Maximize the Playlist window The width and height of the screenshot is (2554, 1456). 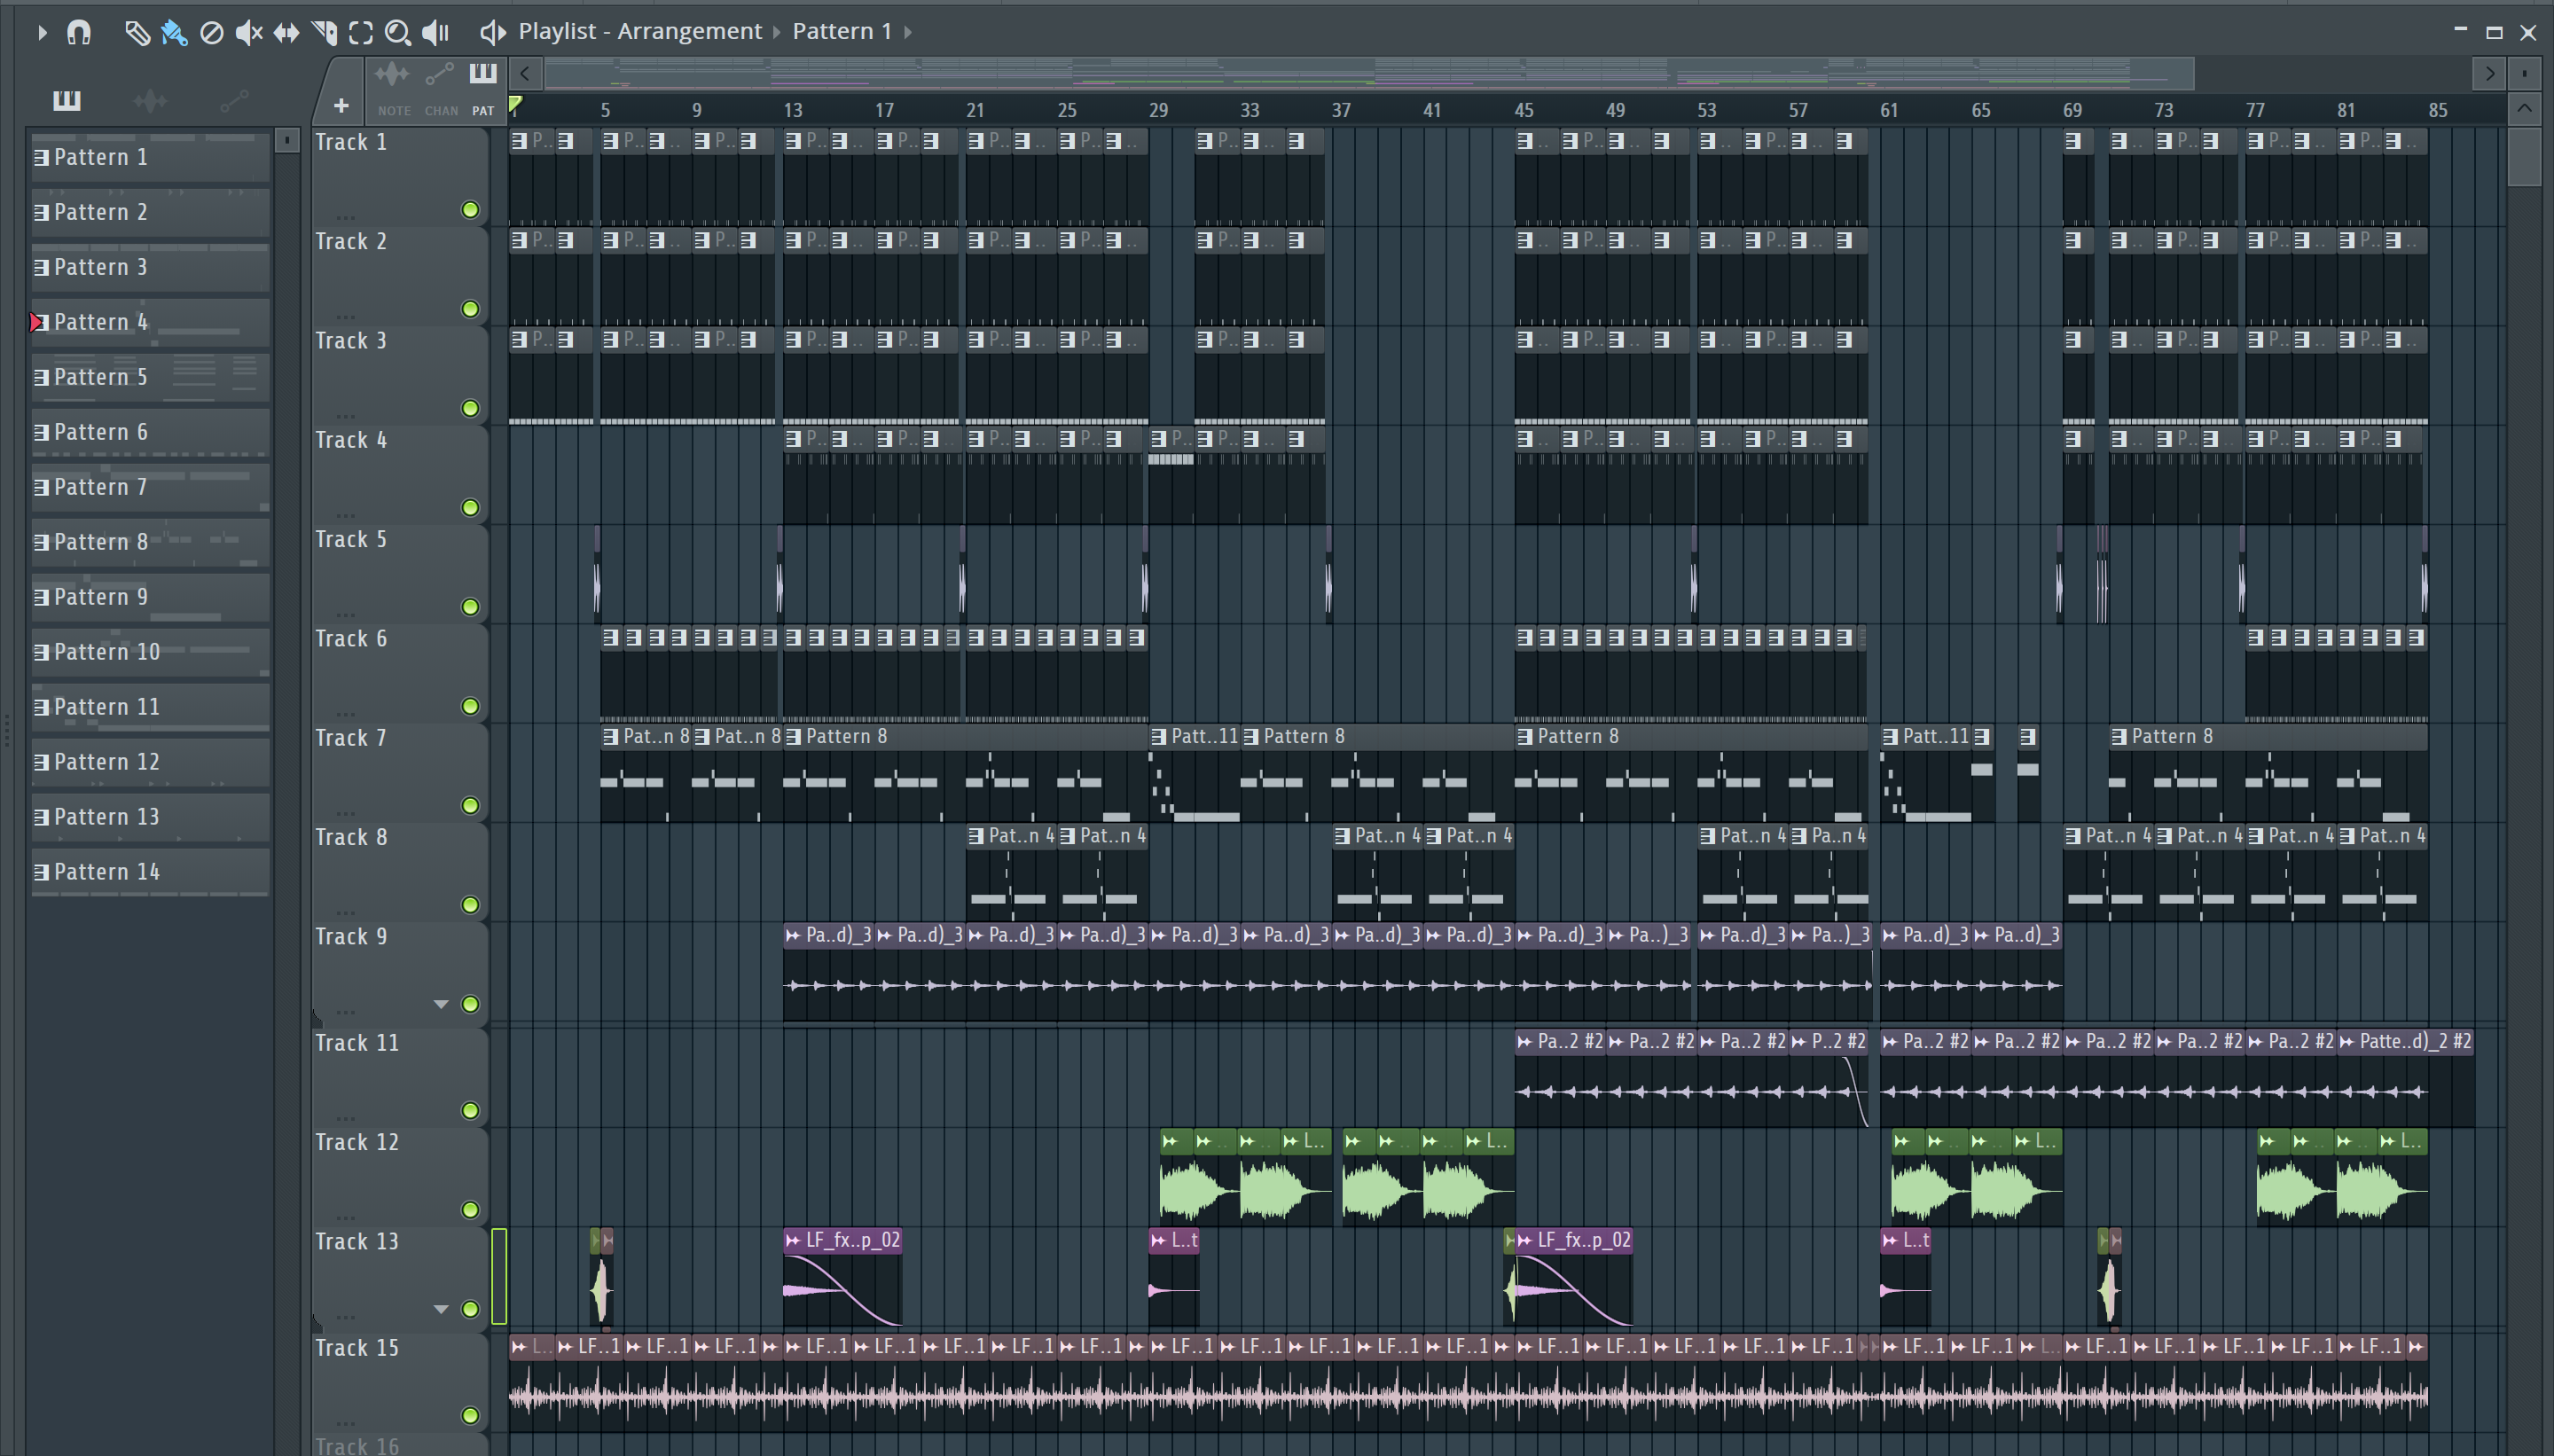(x=2494, y=32)
